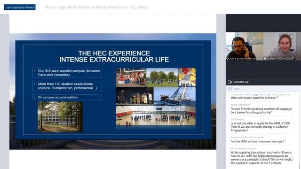Click the Join a school in France logo
301x169 pixels.
20,8
